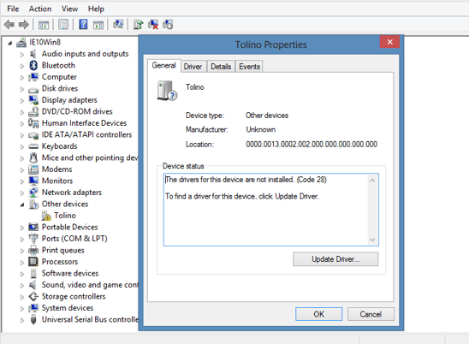This screenshot has height=344, width=469.
Task: Click the Keyboards icon
Action: coord(33,146)
